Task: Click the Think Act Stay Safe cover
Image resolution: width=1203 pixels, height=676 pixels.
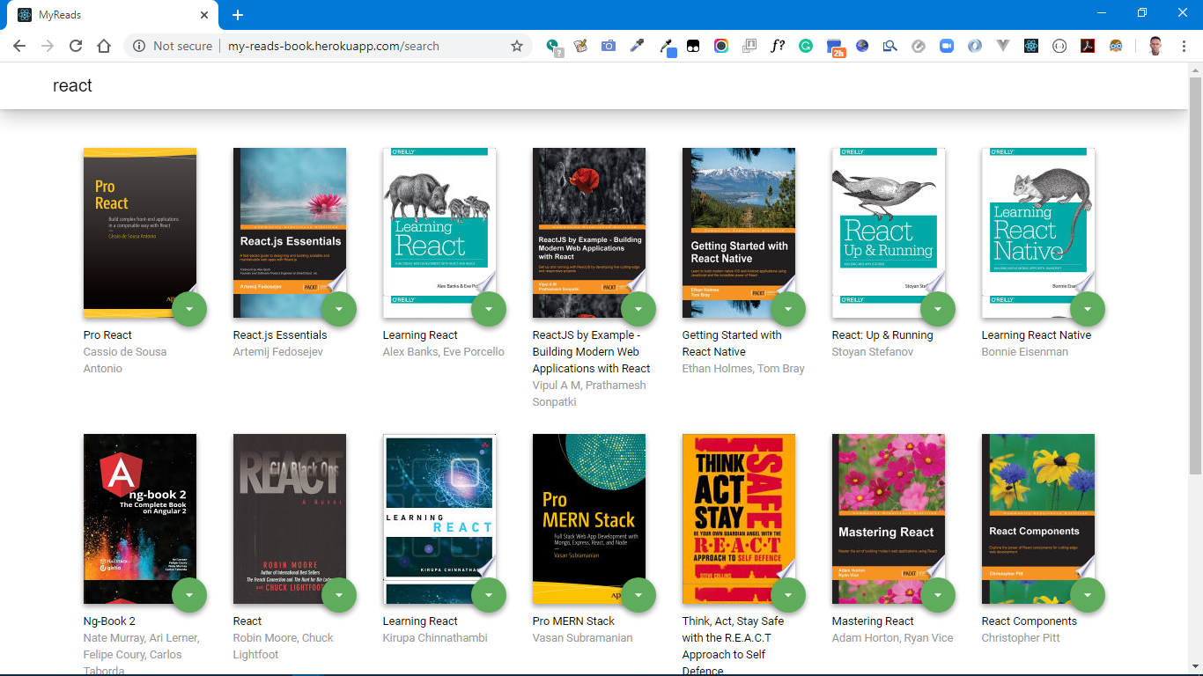Action: tap(739, 518)
